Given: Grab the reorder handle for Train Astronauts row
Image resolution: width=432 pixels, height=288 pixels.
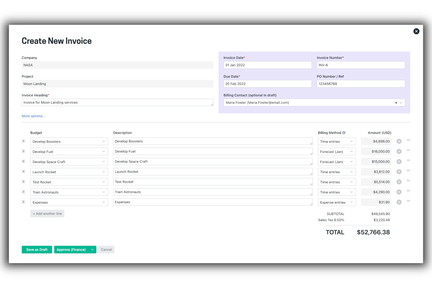Looking at the screenshot, I should click(x=408, y=191).
